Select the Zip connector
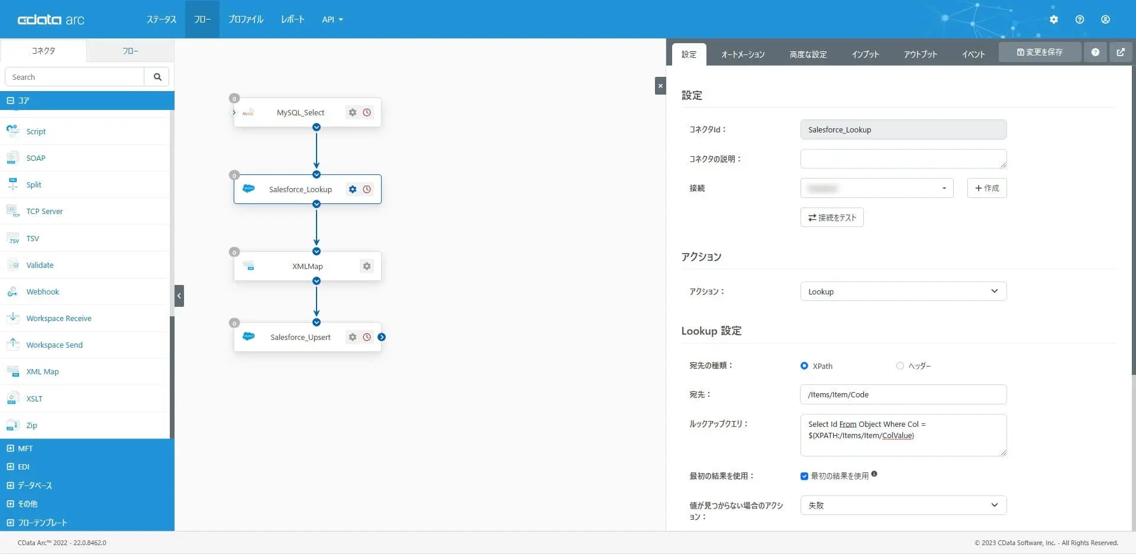 click(x=30, y=425)
